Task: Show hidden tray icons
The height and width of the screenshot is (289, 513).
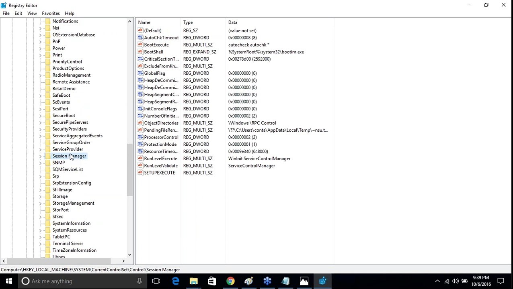Action: click(x=437, y=281)
